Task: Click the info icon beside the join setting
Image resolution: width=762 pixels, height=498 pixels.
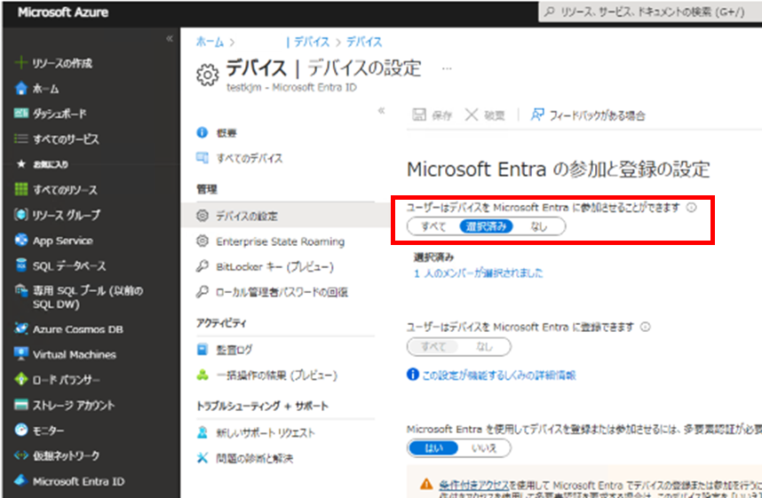Action: (x=691, y=208)
